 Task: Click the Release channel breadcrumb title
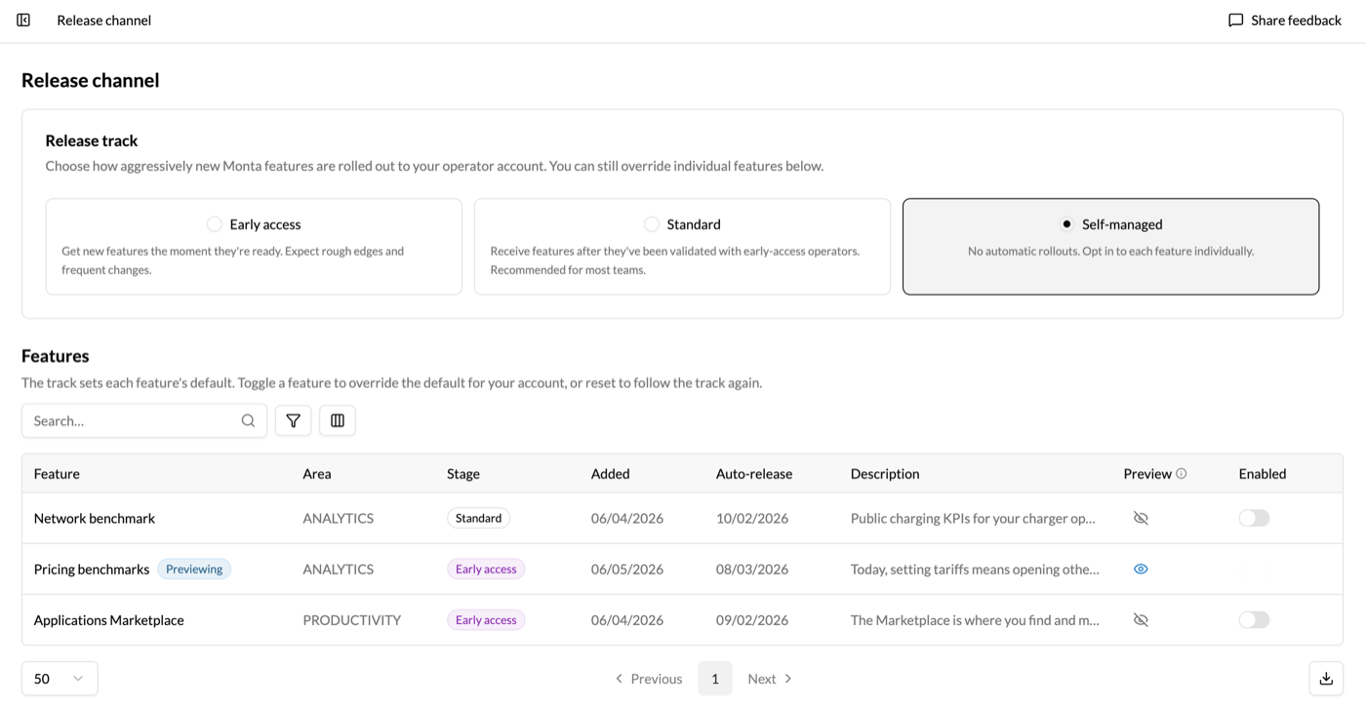coord(103,20)
